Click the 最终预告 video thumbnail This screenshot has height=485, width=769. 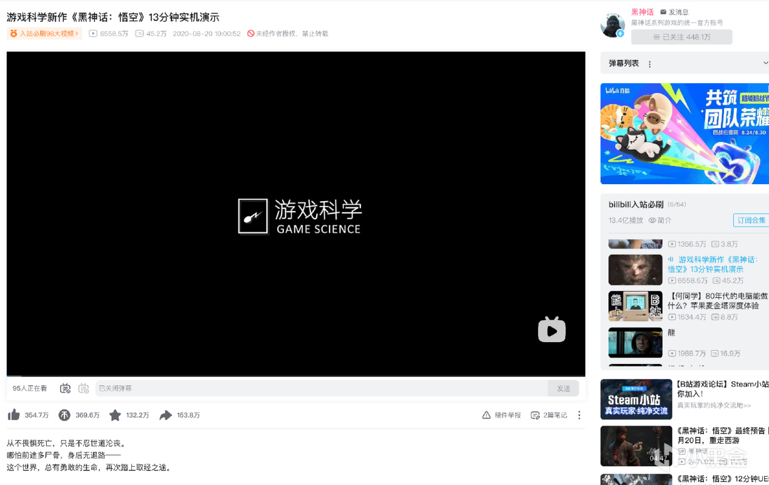[x=636, y=445]
